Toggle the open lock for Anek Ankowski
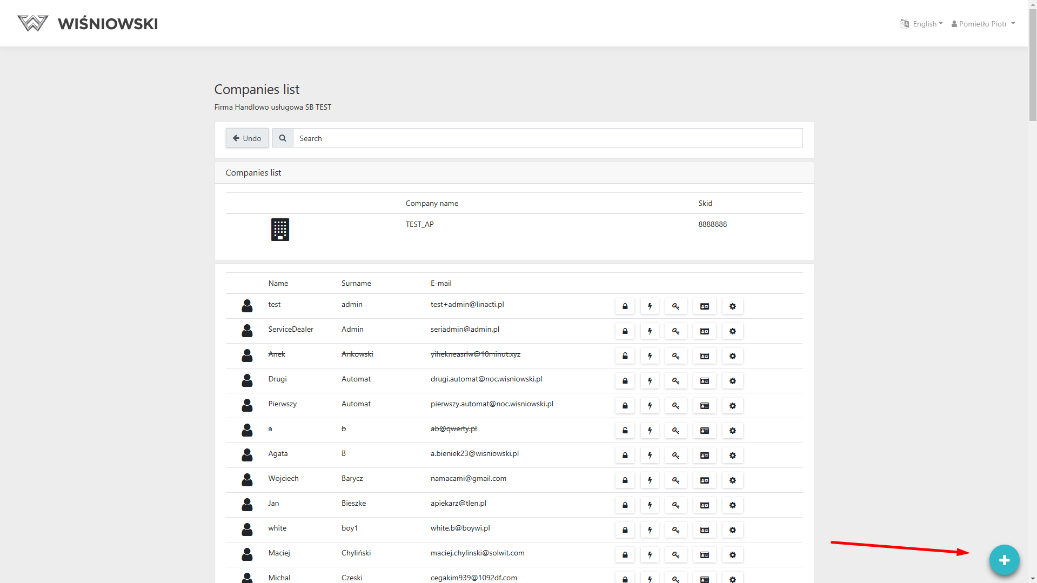The image size is (1037, 583). (625, 356)
